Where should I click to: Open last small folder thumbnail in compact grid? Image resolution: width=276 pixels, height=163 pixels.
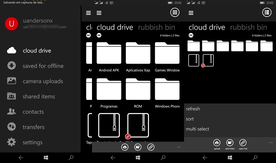click(267, 46)
